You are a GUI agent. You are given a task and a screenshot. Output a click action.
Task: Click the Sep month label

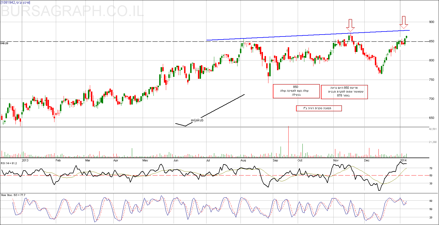(x=275, y=160)
